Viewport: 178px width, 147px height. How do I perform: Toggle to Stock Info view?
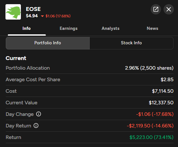point(131,43)
